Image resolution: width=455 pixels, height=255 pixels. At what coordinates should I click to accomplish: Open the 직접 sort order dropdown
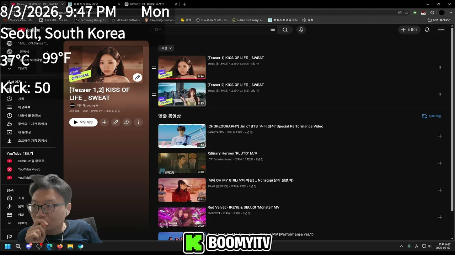(x=166, y=48)
